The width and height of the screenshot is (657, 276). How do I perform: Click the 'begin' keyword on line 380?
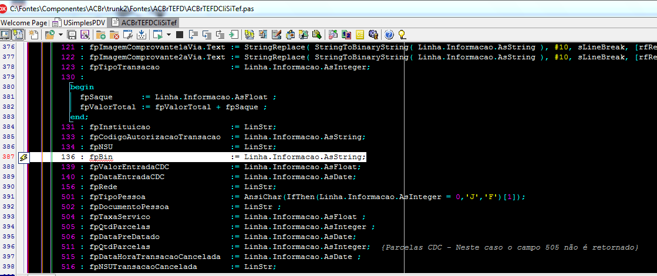(82, 87)
